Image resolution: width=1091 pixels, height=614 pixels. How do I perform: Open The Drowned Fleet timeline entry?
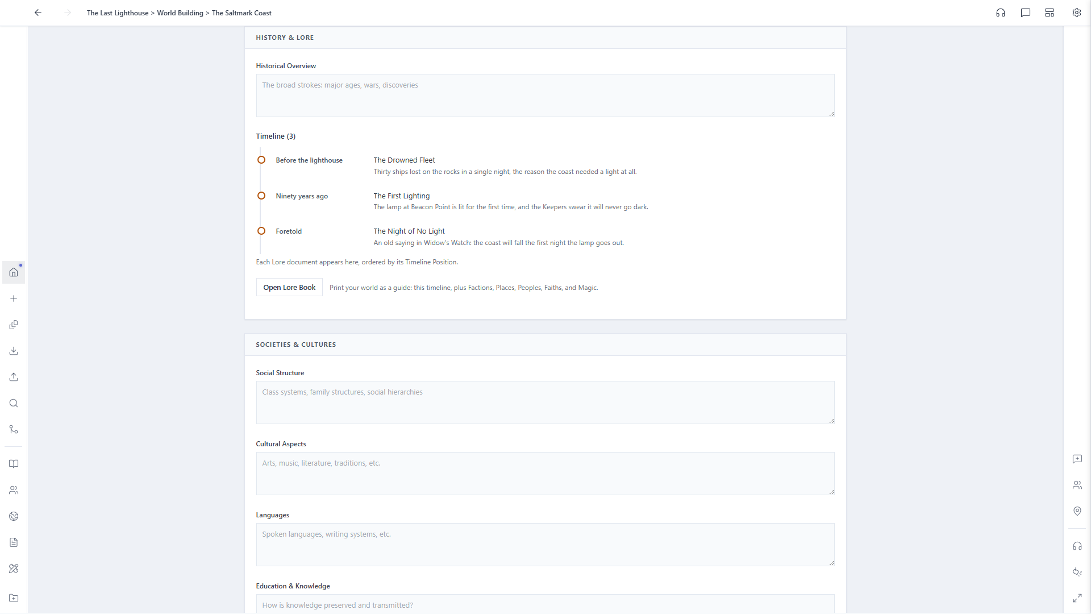tap(404, 160)
